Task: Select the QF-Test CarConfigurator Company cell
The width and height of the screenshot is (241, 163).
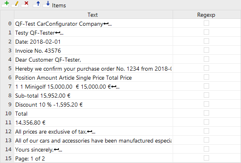Action: click(93, 23)
